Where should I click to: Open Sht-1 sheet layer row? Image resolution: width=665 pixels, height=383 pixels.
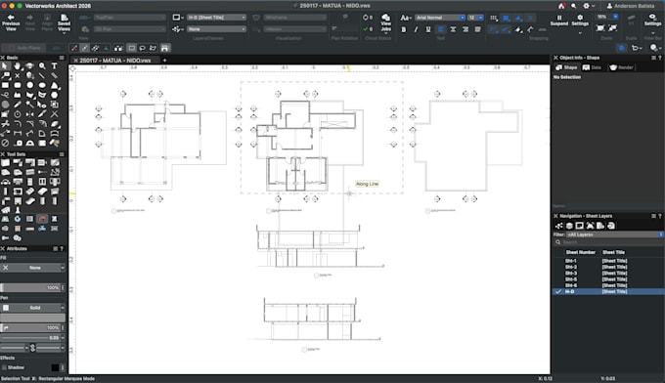point(608,261)
